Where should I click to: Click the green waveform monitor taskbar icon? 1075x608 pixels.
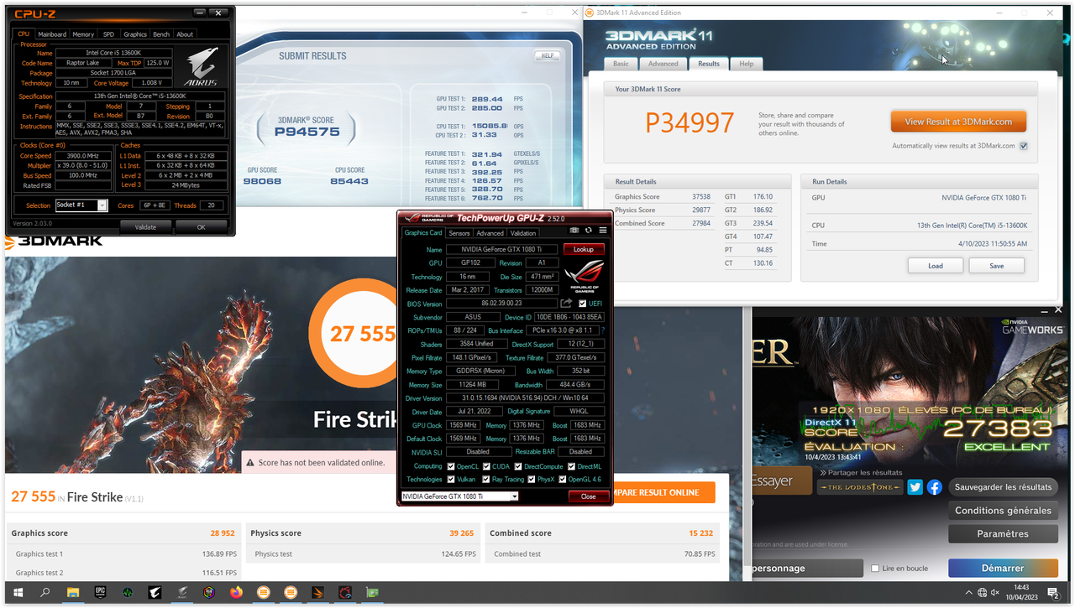(127, 593)
